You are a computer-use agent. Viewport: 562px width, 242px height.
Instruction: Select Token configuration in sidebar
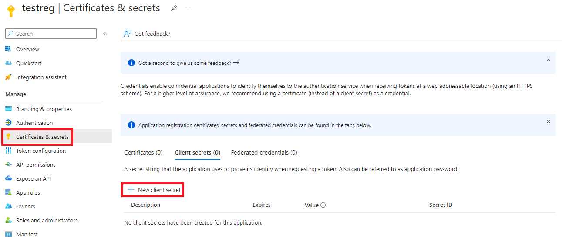point(41,151)
